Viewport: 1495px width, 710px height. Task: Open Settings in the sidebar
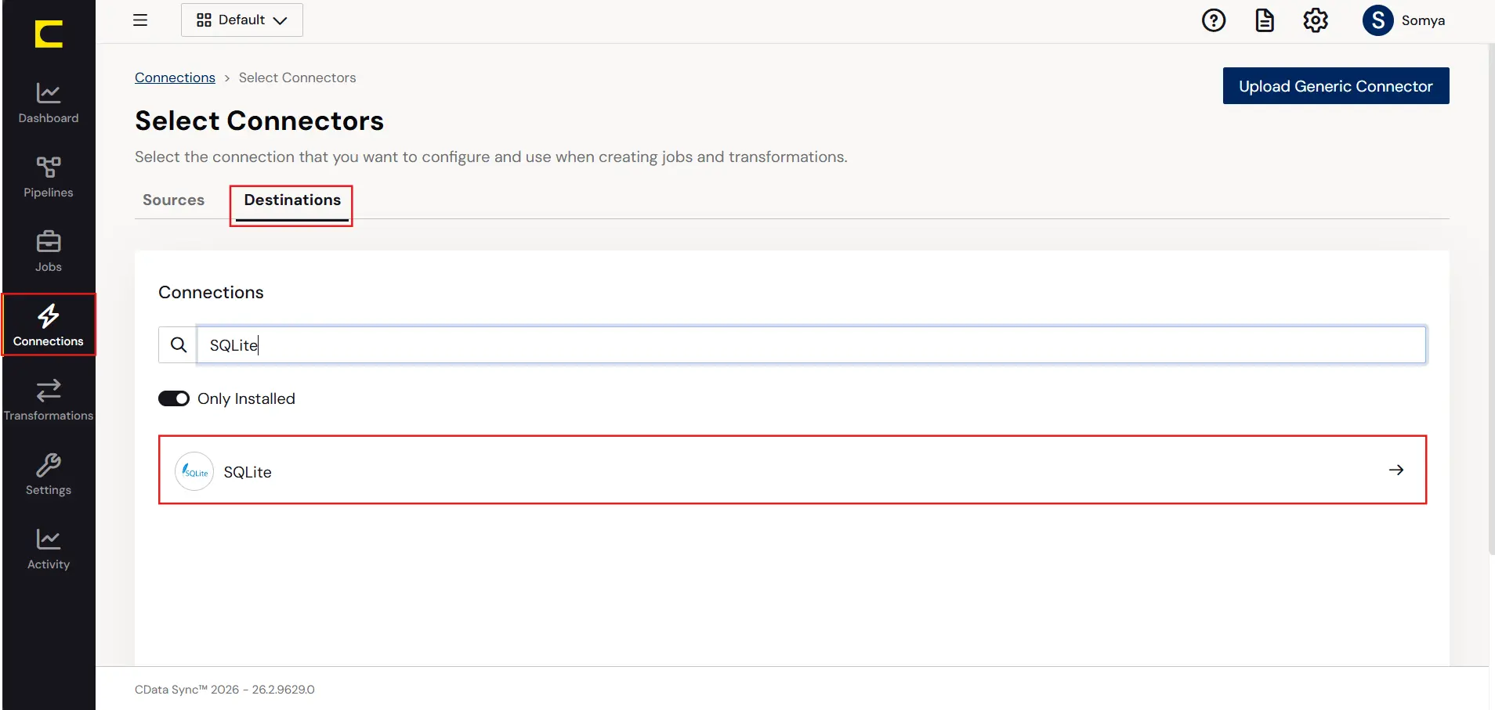49,475
